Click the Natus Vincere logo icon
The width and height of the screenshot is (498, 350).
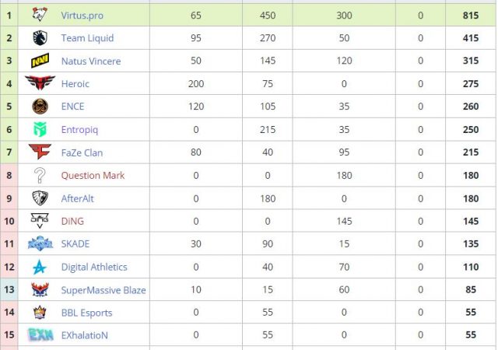coord(40,61)
